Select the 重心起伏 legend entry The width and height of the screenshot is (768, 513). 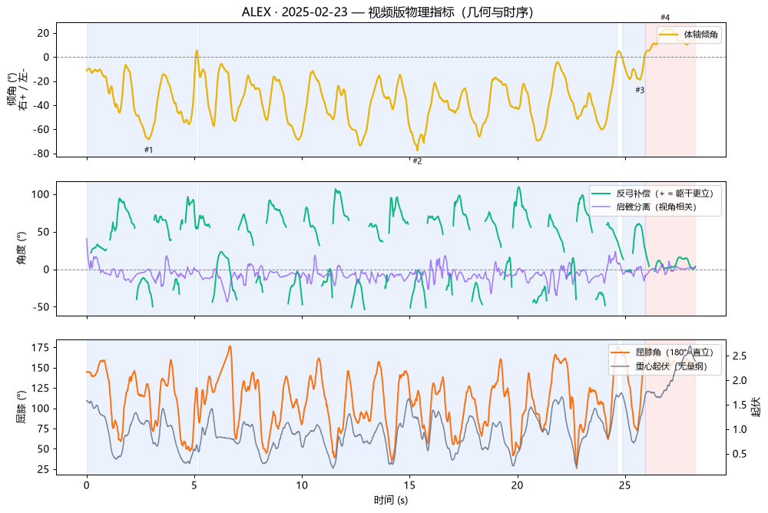(x=659, y=366)
